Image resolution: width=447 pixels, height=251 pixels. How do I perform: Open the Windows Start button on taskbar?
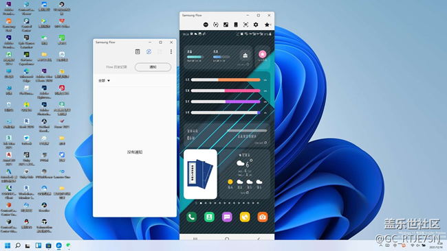(8, 246)
